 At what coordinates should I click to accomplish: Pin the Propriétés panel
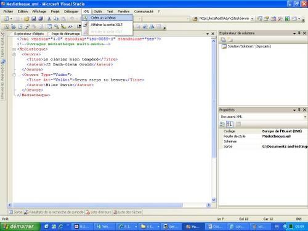coord(299,110)
